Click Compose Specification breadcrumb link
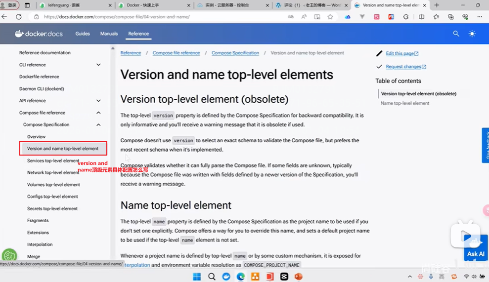489x282 pixels. click(x=235, y=53)
